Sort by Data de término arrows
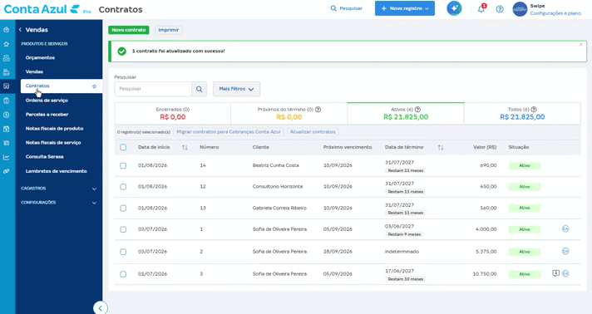The width and height of the screenshot is (592, 314). (441, 148)
